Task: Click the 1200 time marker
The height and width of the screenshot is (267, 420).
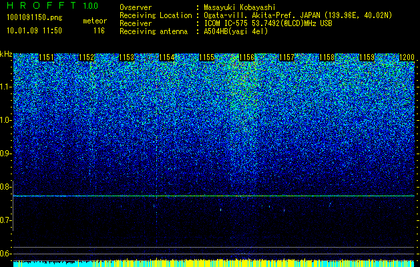Action: [x=407, y=57]
